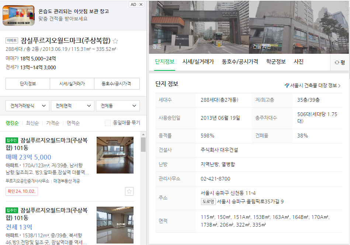This screenshot has width=350, height=245.
Task: Open 서울시 건축물 대장 정보 link
Action: coord(312,85)
